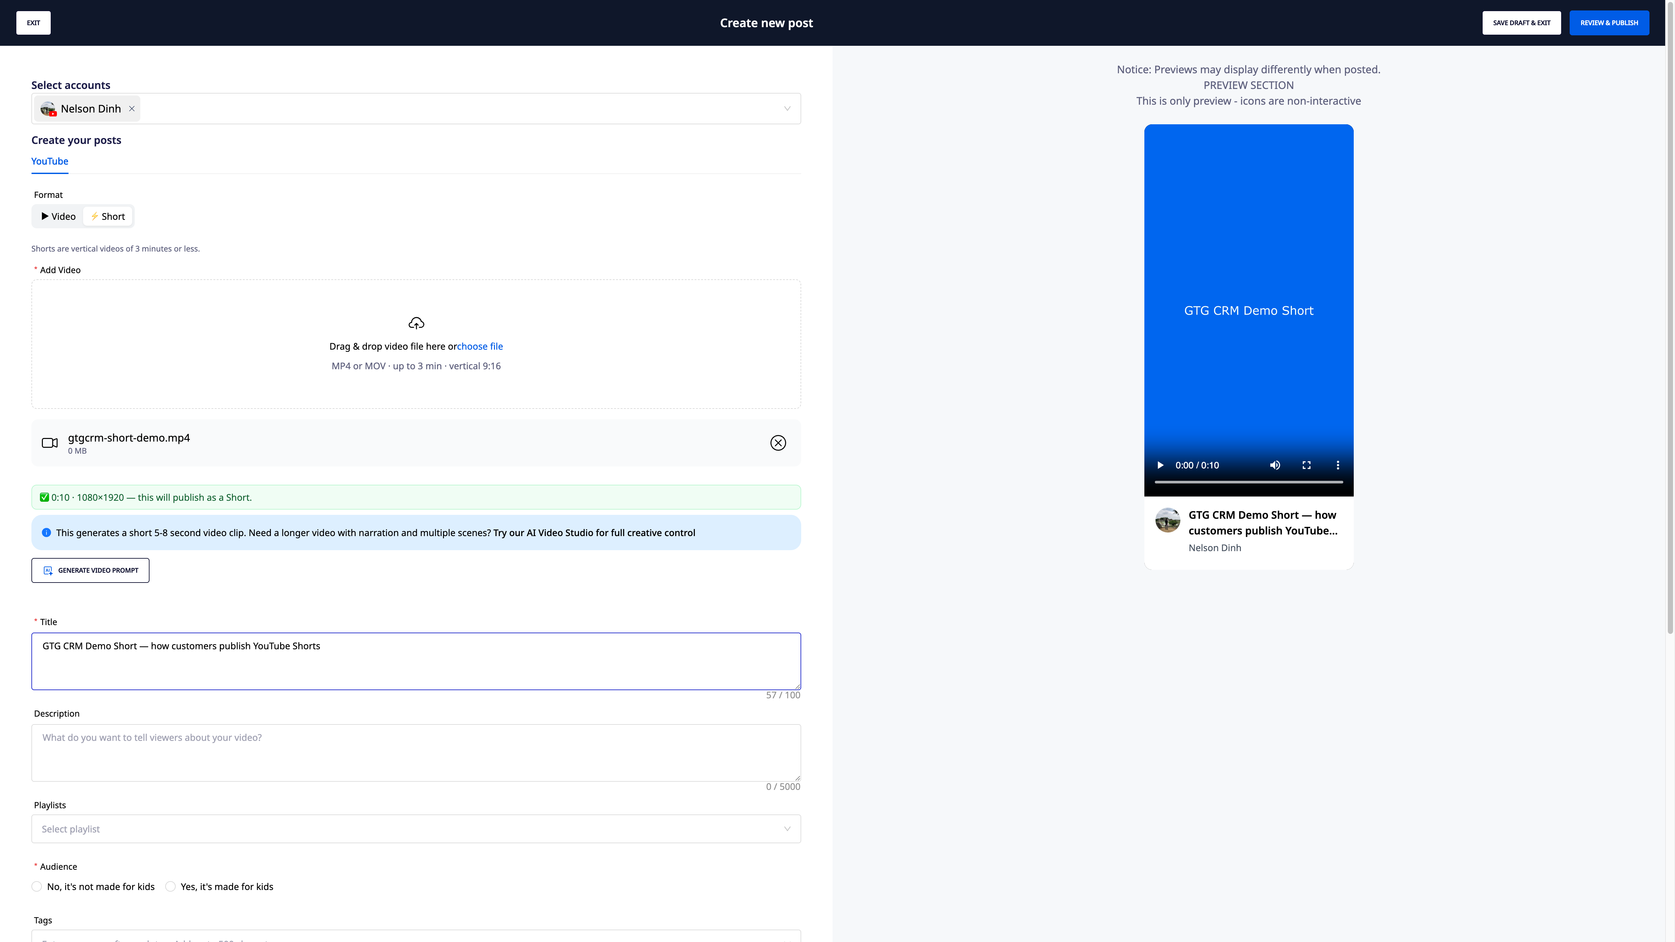Click REVIEW & PUBLISH button

coord(1609,23)
